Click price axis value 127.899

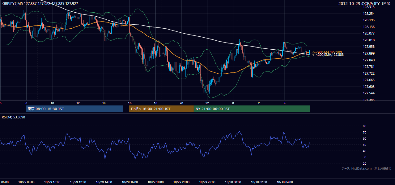(x=368, y=53)
